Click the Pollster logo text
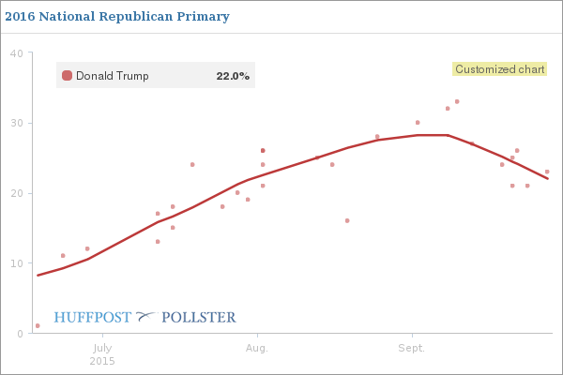 point(199,317)
